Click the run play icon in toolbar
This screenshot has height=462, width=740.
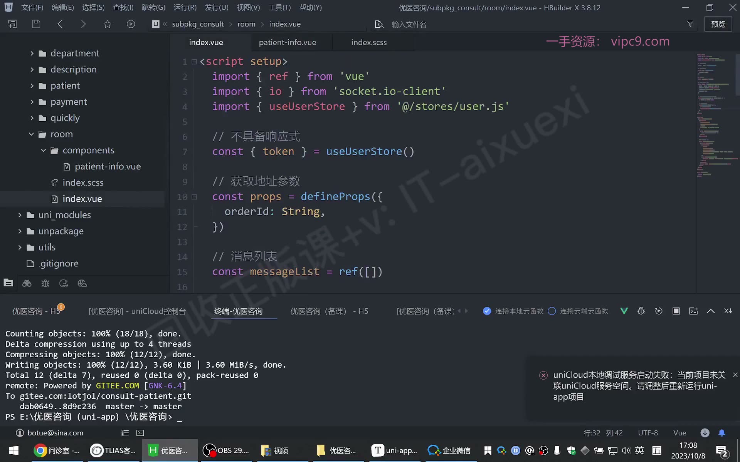[x=131, y=24]
